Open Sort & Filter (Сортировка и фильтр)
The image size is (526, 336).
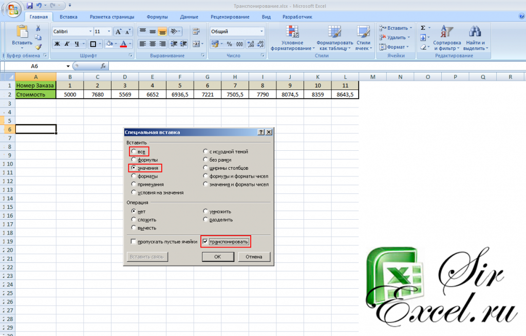[447, 38]
